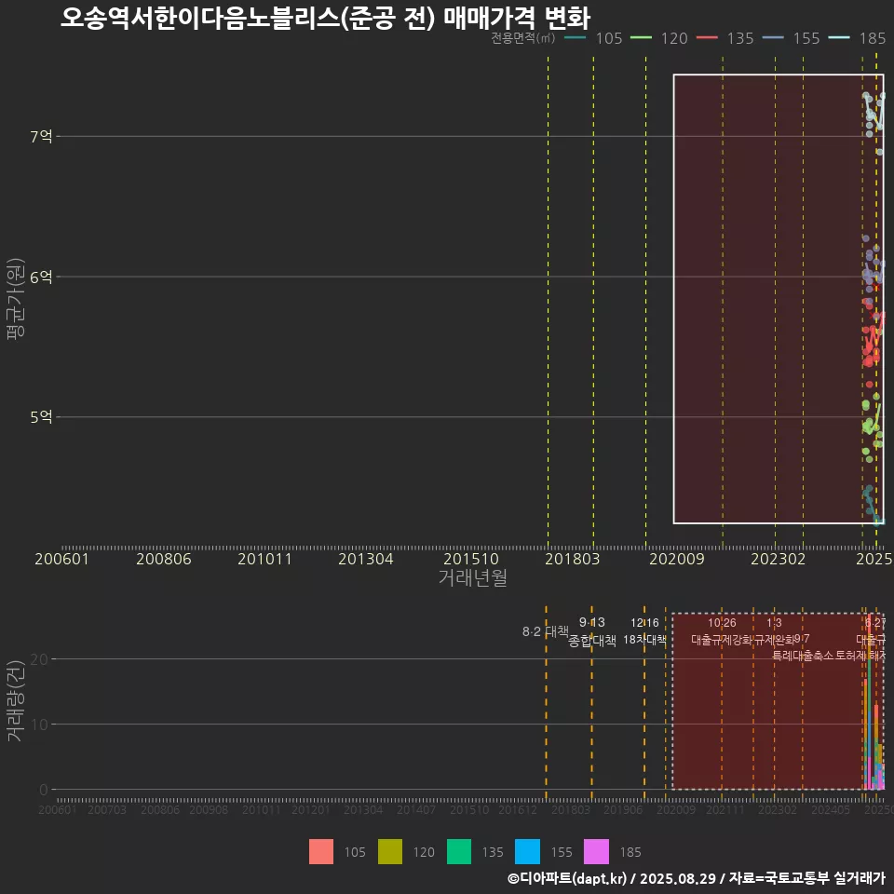Click the salmon 105 bar legend swatch
894x894 pixels.
[x=321, y=852]
